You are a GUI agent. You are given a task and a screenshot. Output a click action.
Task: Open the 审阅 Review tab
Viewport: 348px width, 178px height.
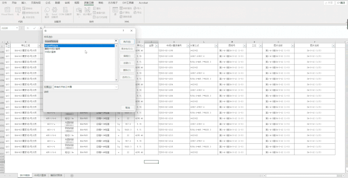point(67,3)
